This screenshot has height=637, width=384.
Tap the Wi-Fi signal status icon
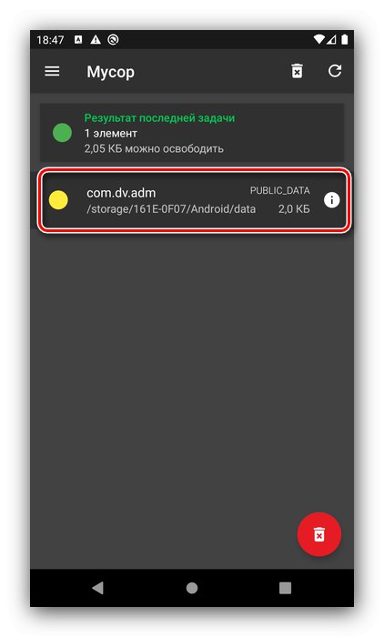pyautogui.click(x=319, y=39)
